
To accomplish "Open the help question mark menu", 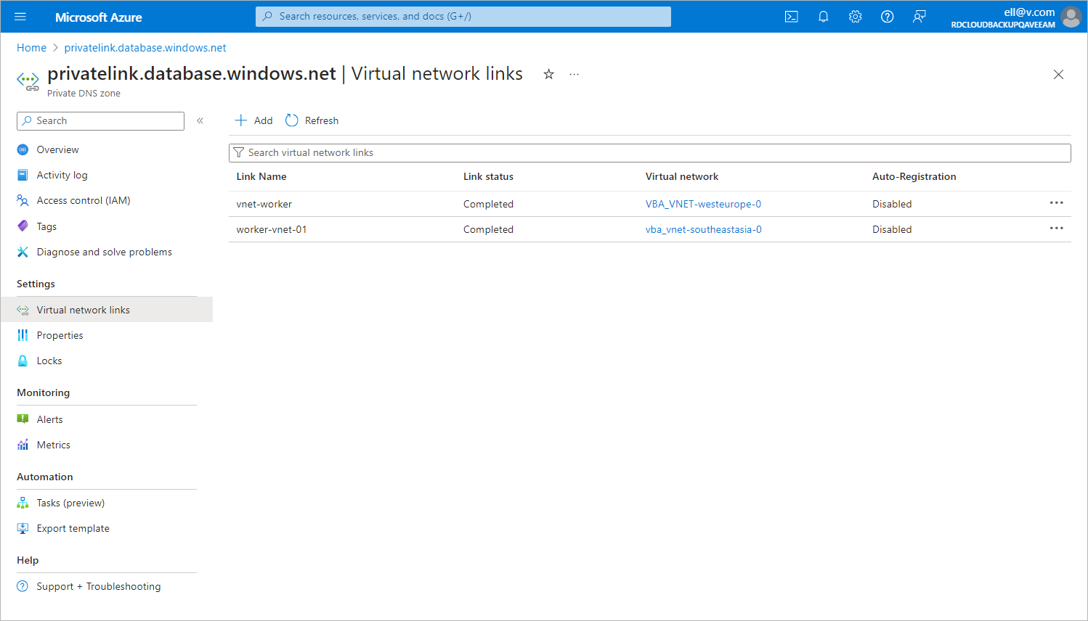I will [888, 17].
